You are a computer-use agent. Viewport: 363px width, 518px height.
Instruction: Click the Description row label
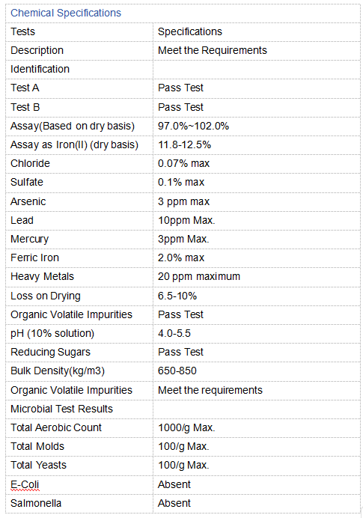[37, 51]
